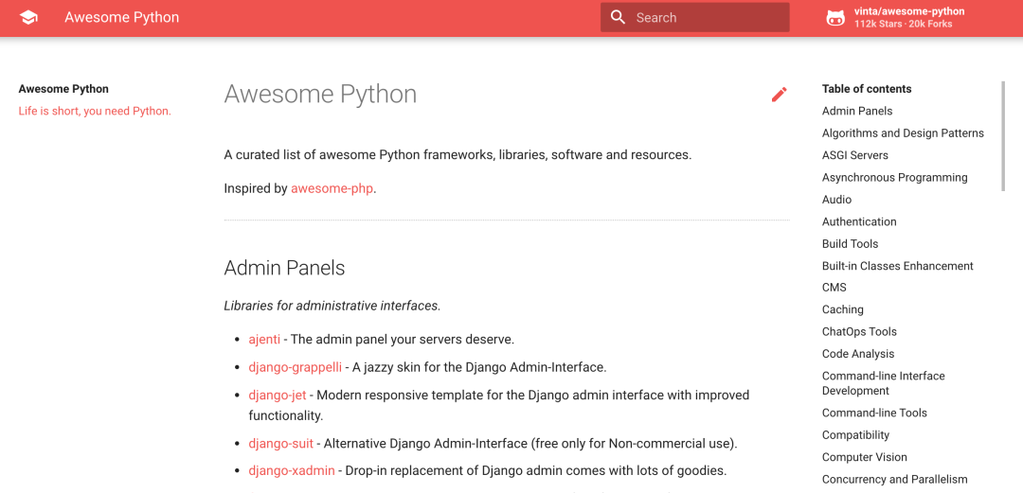This screenshot has height=493, width=1023.
Task: Click the magnifying glass search icon
Action: click(619, 18)
